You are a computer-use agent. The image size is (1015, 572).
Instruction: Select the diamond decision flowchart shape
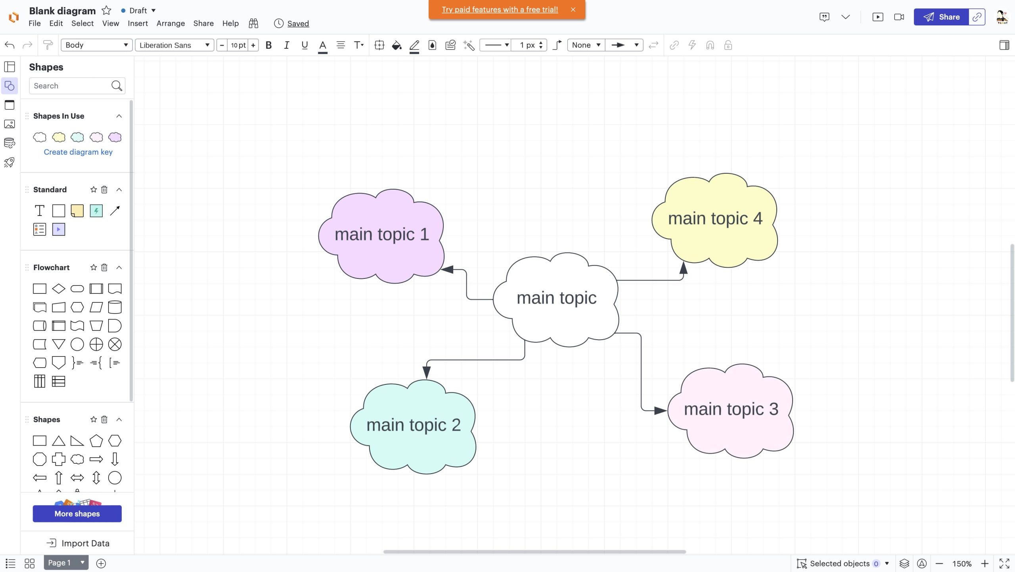click(58, 288)
